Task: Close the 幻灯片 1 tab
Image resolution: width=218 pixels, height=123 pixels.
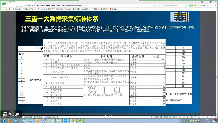Action: 33,2
